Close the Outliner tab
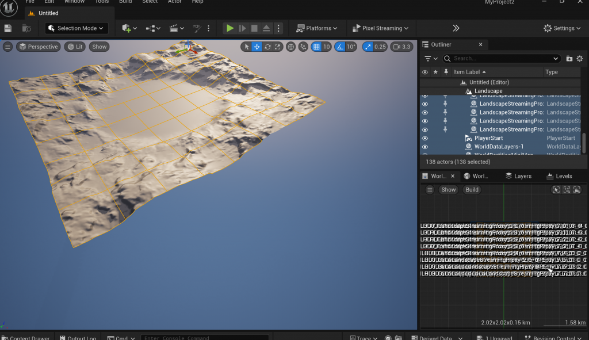The image size is (589, 340). (x=480, y=44)
